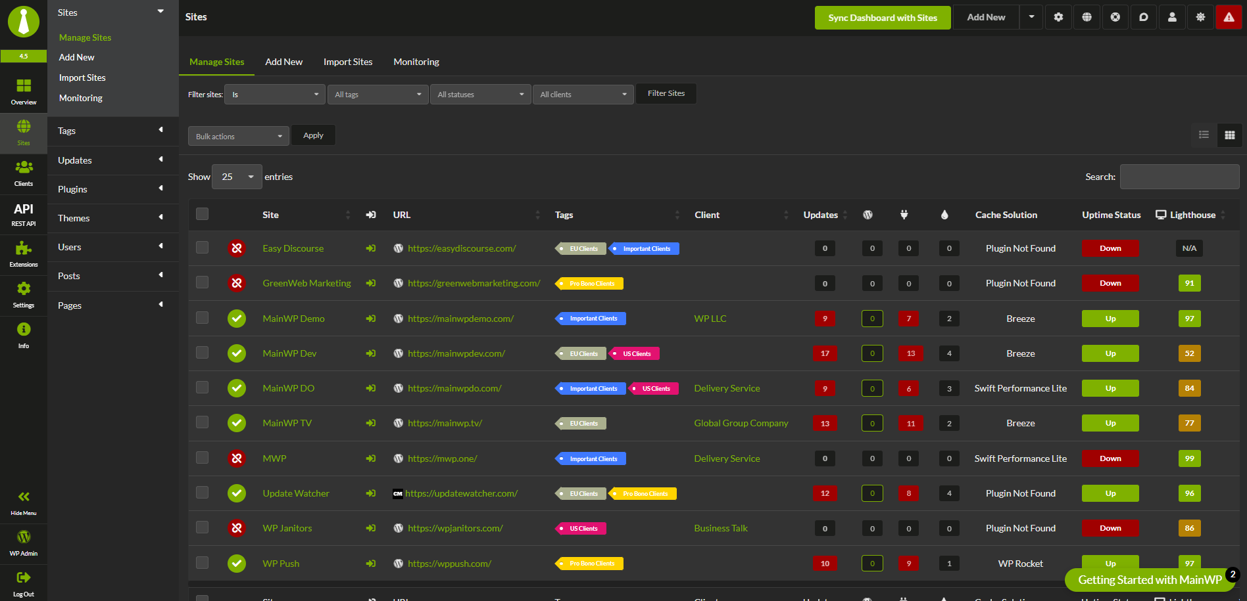
Task: Open the GreenWeb Marketing site link
Action: pyautogui.click(x=307, y=283)
